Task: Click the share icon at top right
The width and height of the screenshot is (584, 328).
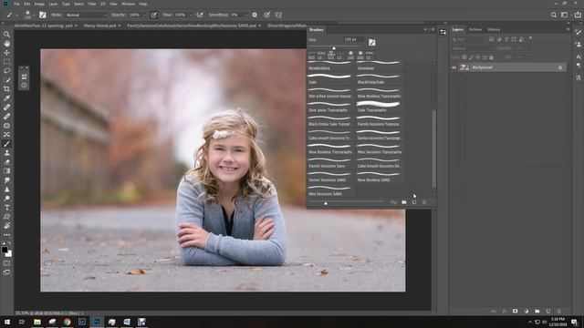Action: tap(578, 15)
